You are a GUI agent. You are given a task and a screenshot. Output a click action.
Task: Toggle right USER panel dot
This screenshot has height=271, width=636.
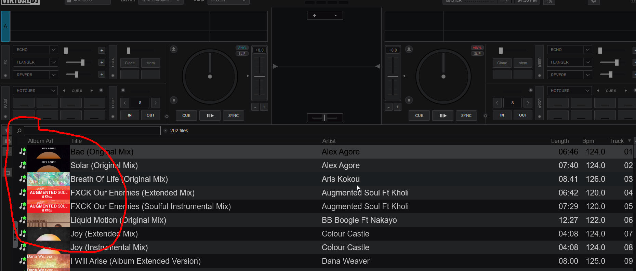click(540, 76)
